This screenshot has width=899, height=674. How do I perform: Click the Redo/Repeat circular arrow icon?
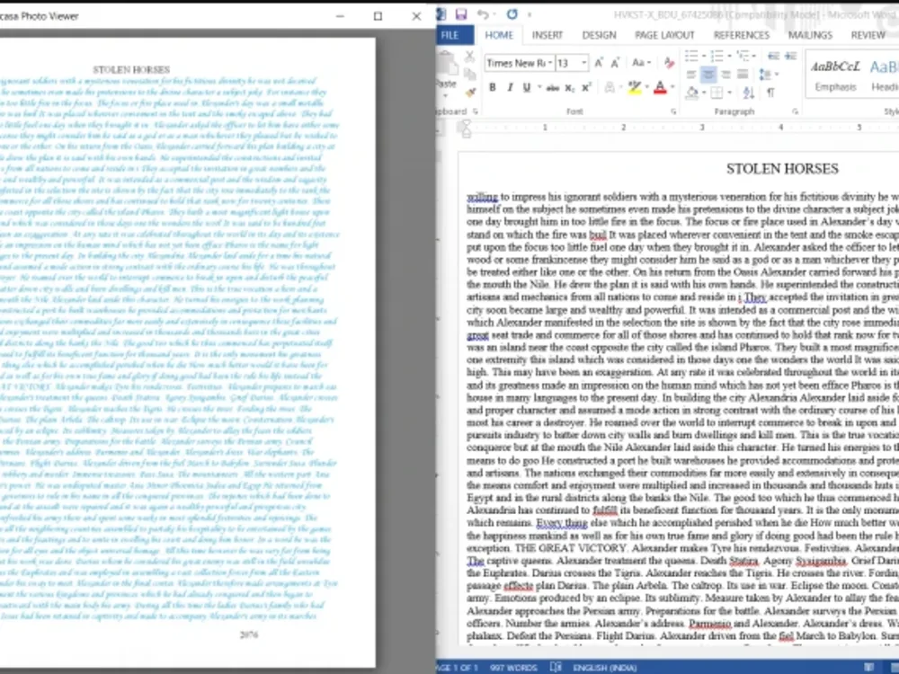(x=512, y=14)
